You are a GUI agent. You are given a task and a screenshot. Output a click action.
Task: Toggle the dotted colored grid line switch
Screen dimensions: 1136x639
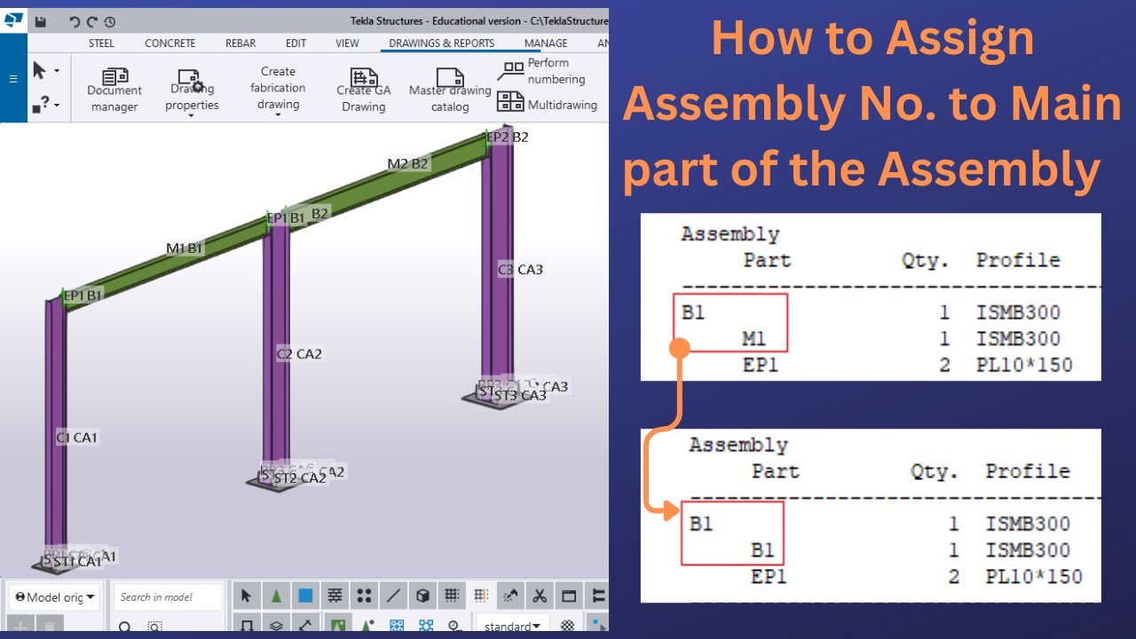[480, 596]
